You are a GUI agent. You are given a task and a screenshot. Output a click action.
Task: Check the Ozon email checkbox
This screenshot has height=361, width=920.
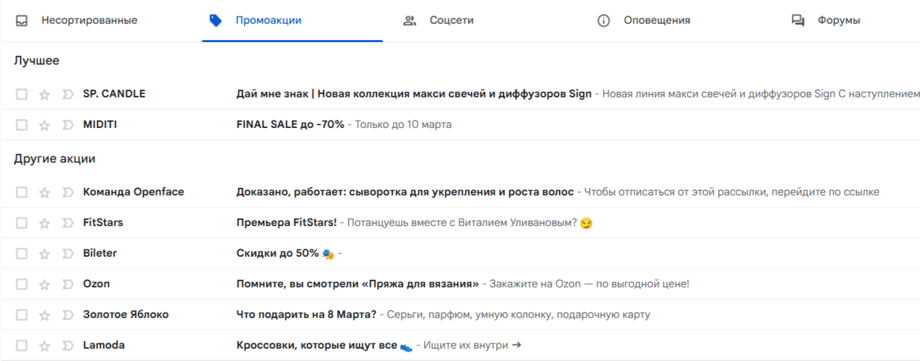point(22,285)
